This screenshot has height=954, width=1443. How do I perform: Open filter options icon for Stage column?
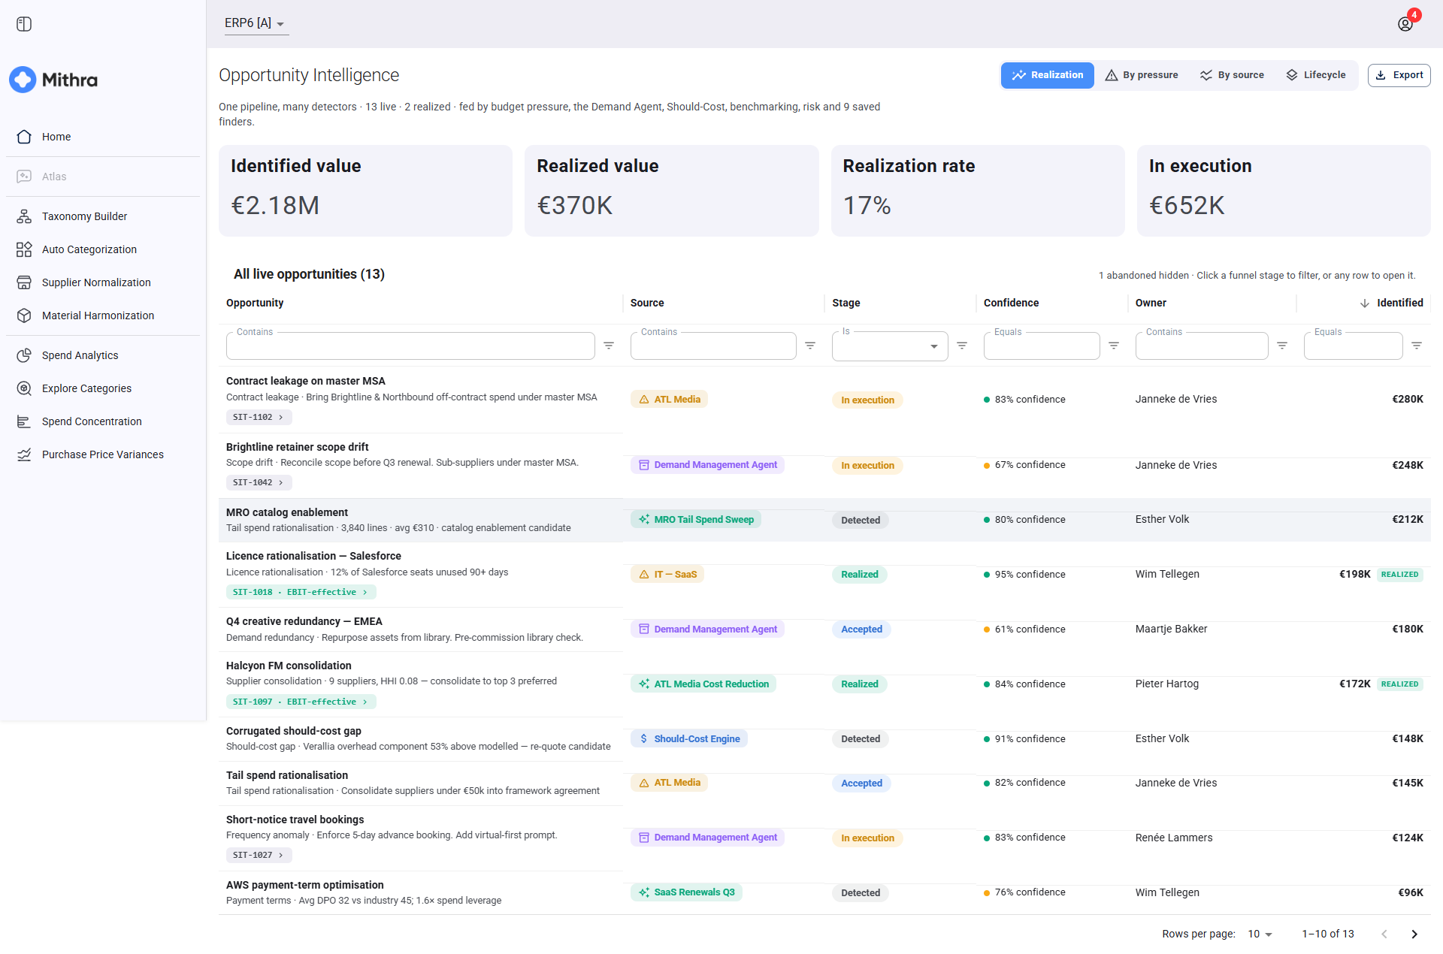(962, 346)
